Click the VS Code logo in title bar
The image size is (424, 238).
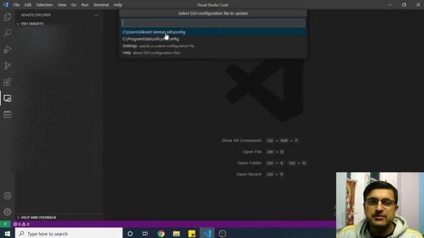(x=6, y=5)
